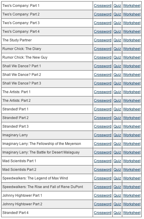Image resolution: width=144 pixels, height=219 pixels.
Task: Open Crossword for Two's Company: Part 1
Action: point(103,6)
